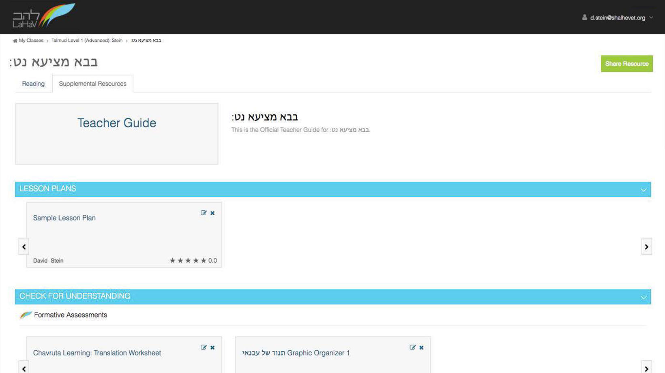Switch to the Reading tab
This screenshot has width=665, height=373.
tap(33, 84)
